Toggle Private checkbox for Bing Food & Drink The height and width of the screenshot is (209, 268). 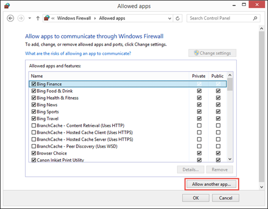tap(199, 91)
